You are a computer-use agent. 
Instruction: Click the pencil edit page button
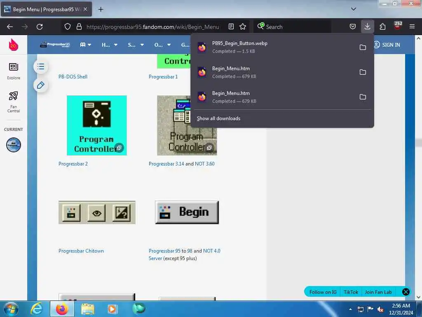41,85
